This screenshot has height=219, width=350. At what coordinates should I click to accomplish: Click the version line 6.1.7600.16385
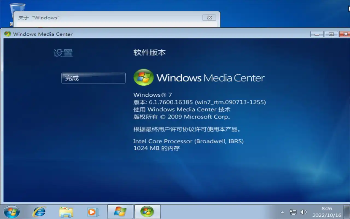200,102
